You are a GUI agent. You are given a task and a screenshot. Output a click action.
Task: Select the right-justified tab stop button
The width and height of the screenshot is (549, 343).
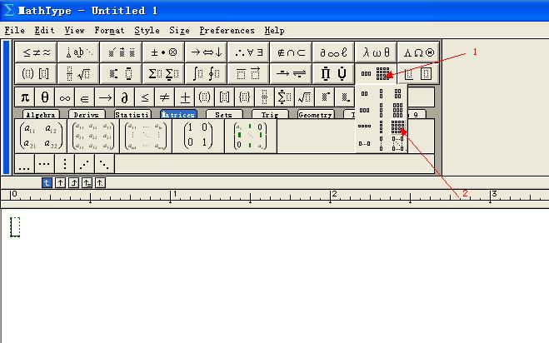click(x=73, y=182)
